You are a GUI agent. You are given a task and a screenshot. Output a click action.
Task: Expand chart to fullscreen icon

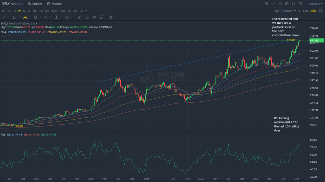coord(321,11)
